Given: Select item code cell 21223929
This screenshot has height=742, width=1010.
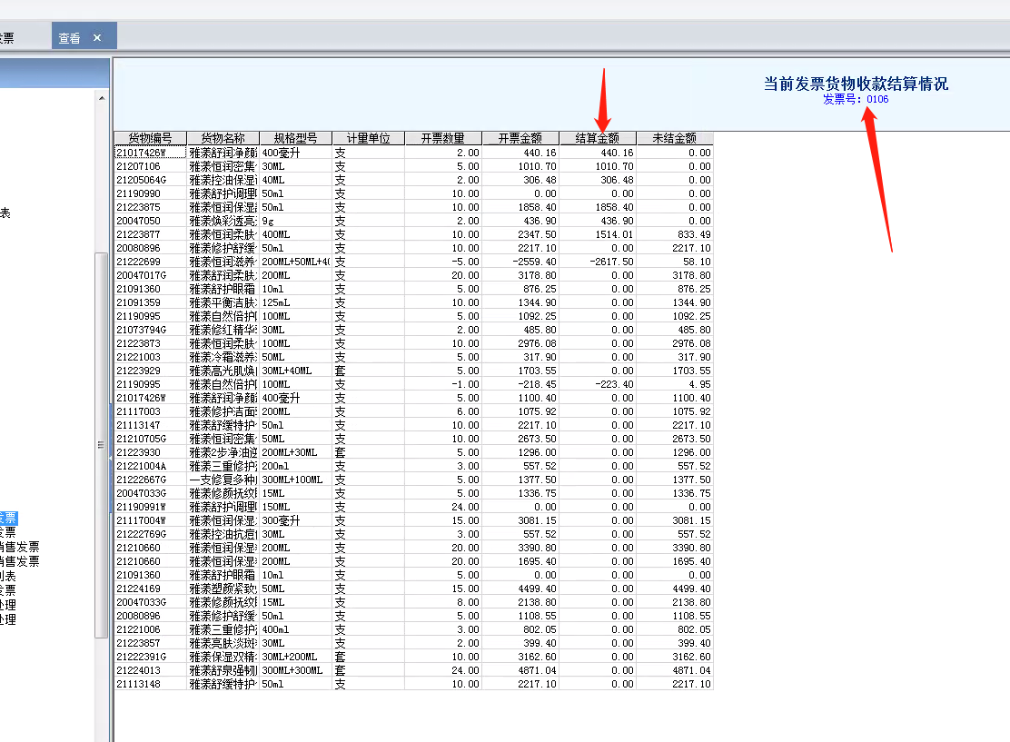Looking at the screenshot, I should tap(150, 371).
